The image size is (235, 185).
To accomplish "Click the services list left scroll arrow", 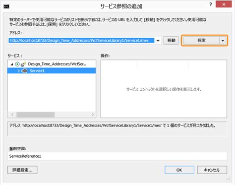I will pyautogui.click(x=12, y=115).
